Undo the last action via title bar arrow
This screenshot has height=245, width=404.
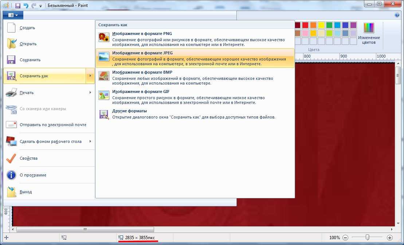click(x=26, y=5)
